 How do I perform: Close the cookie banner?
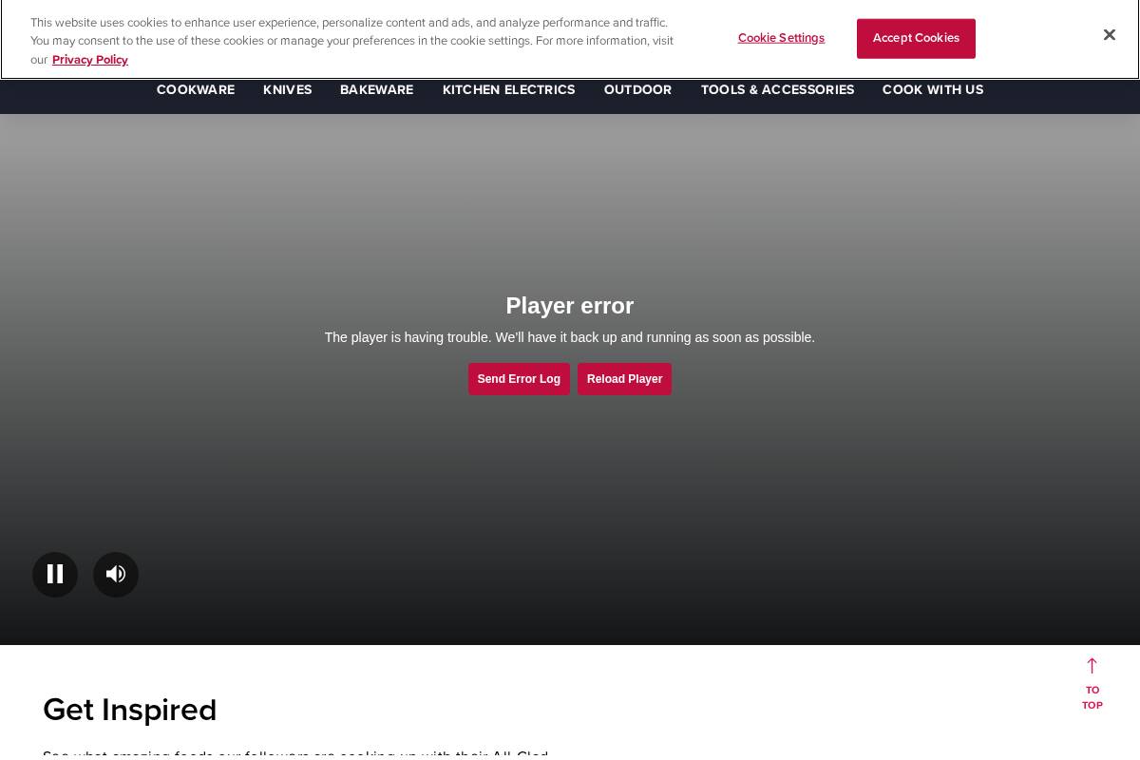point(1109,35)
